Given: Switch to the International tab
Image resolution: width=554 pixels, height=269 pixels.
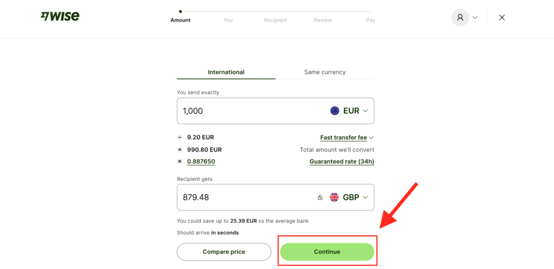Looking at the screenshot, I should tap(226, 72).
